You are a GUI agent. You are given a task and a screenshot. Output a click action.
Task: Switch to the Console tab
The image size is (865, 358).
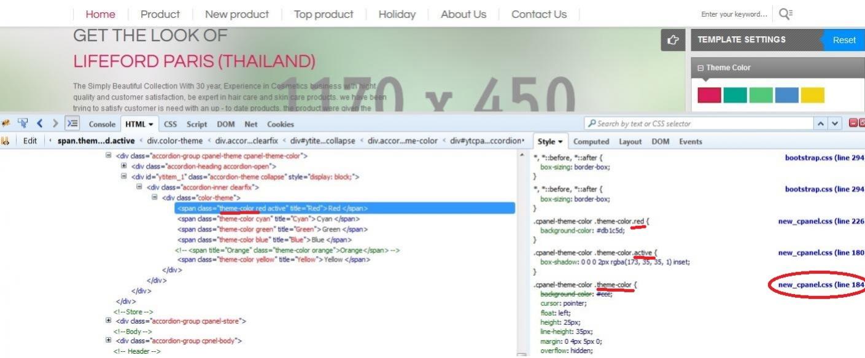click(102, 124)
